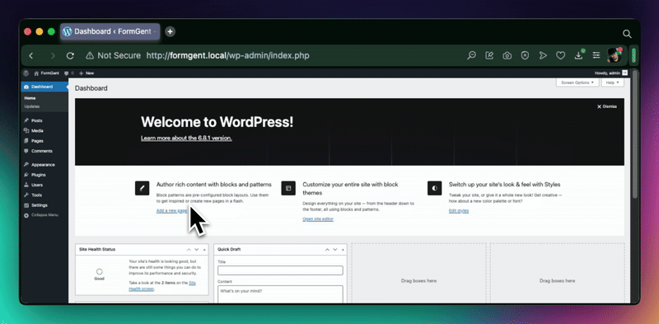
Task: Open the downloads icon in toolbar
Action: (x=579, y=55)
